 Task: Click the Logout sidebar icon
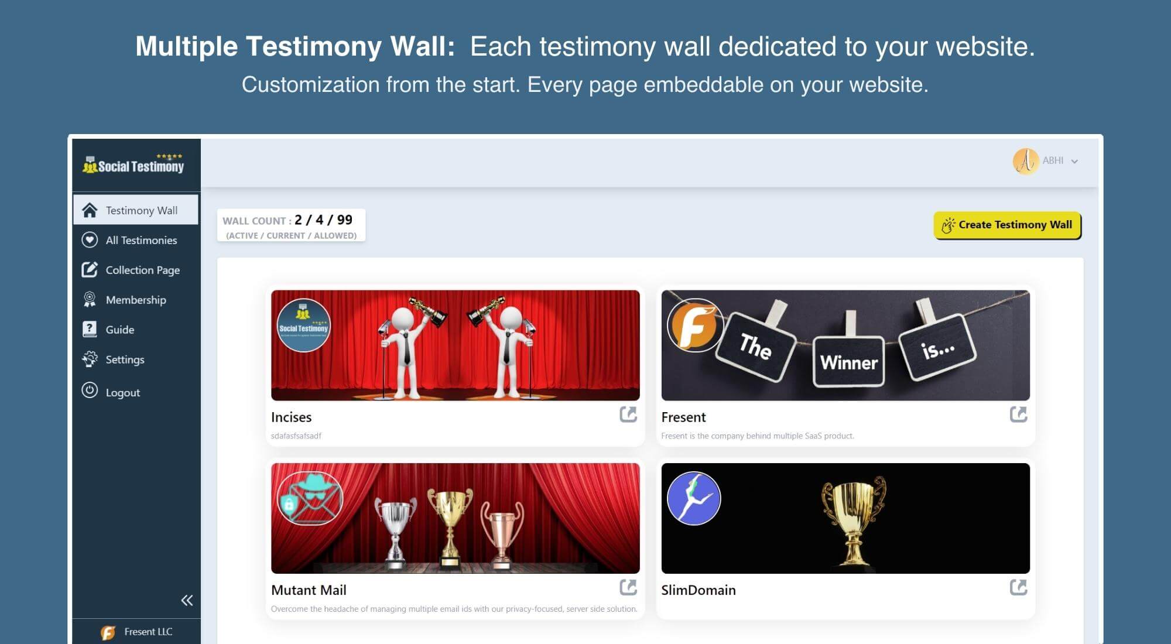coord(89,390)
